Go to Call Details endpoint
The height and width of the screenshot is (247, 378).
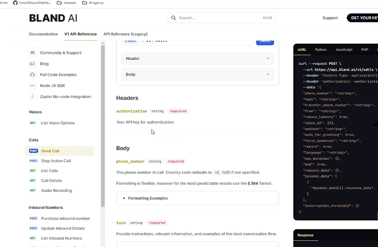(x=52, y=180)
